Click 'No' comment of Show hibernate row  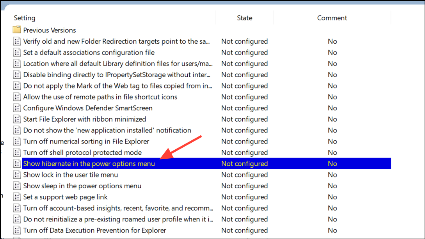pyautogui.click(x=332, y=163)
